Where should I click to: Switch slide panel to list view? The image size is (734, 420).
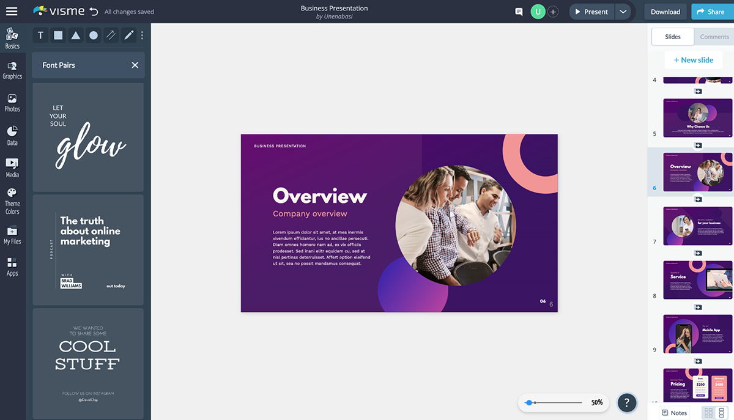coord(721,413)
